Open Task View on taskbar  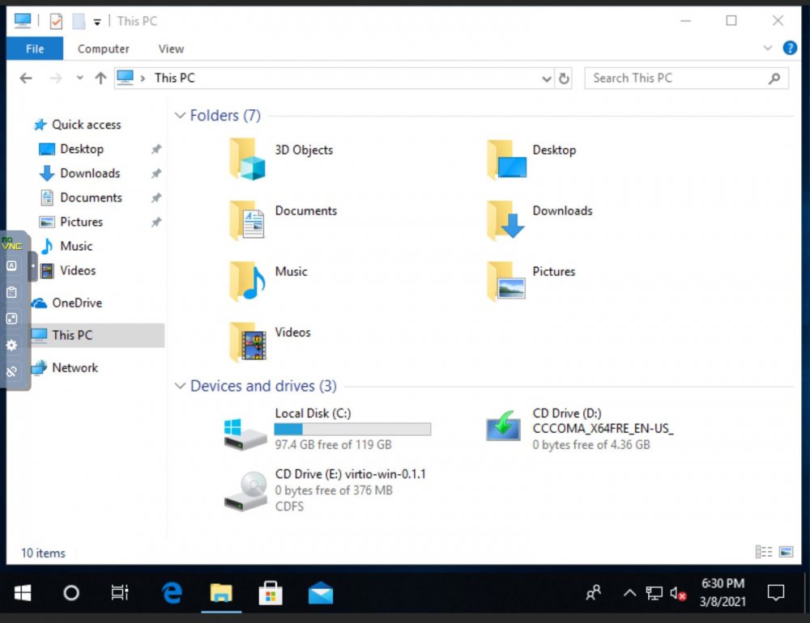coord(120,592)
